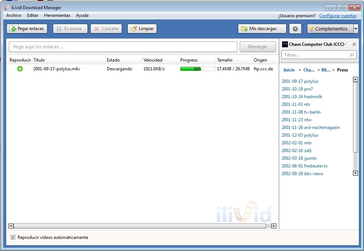Click horizontal scrollbar right arrow
Screen dimensions: 364x251
(x=274, y=226)
